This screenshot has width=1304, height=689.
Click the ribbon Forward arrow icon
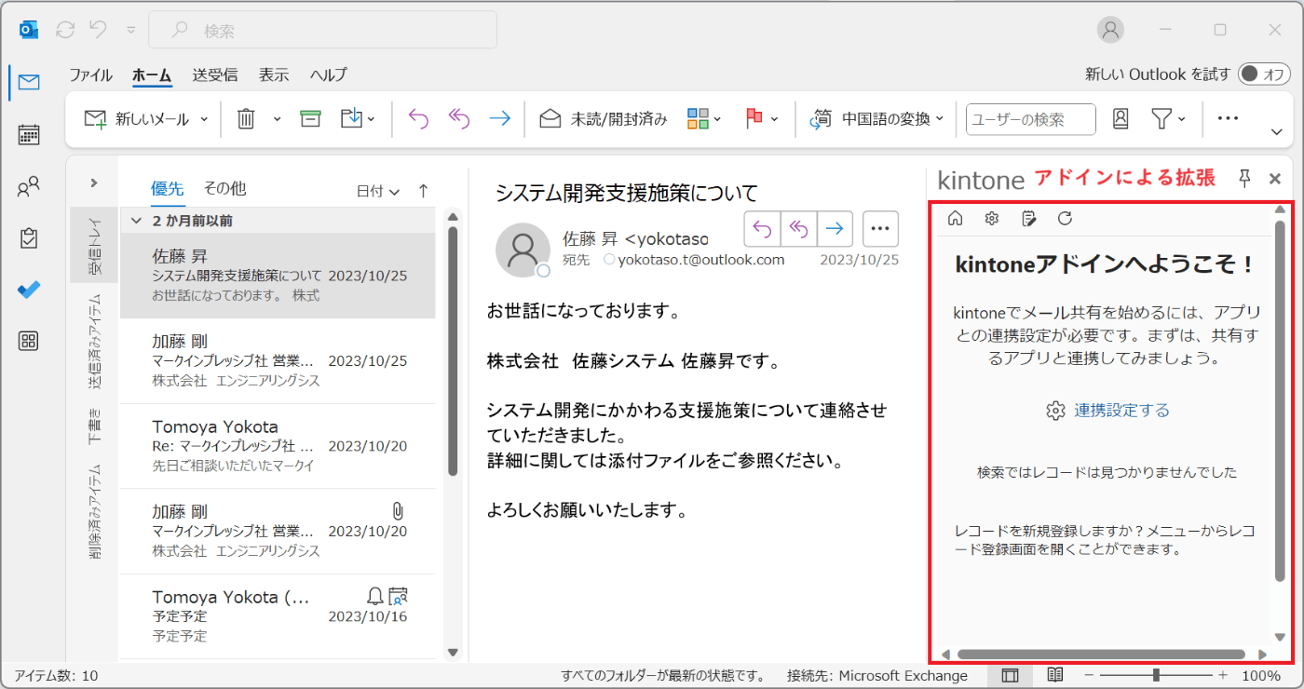tap(500, 119)
